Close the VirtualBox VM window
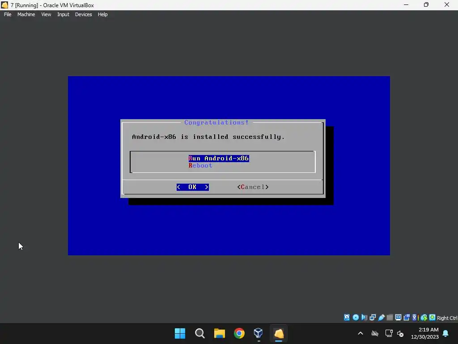 [447, 5]
